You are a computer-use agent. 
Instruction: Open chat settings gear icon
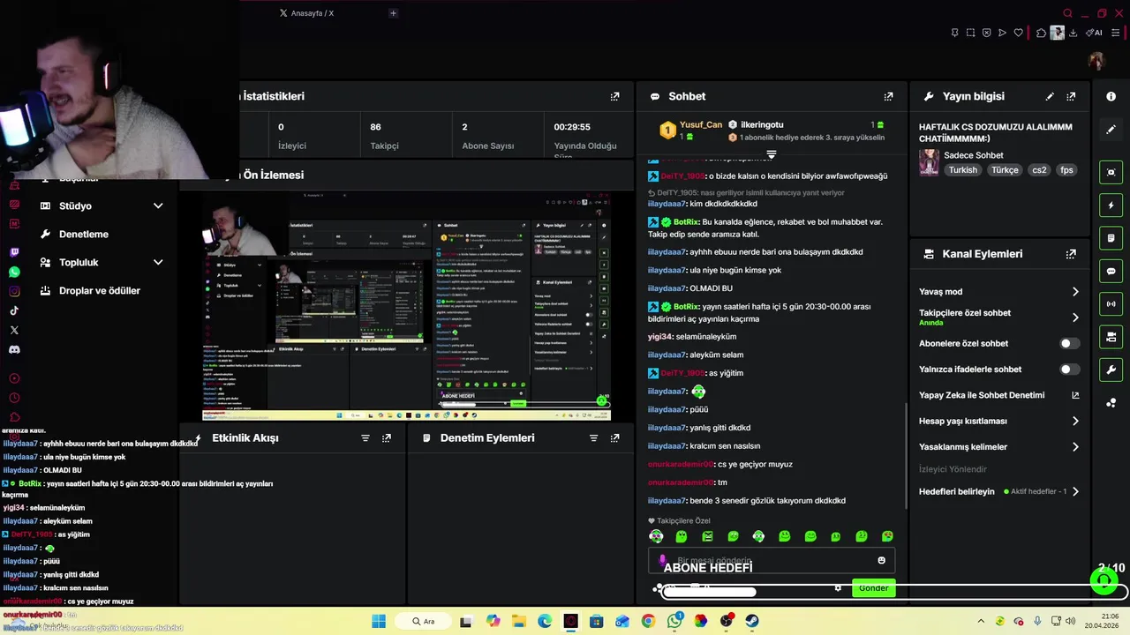click(838, 588)
